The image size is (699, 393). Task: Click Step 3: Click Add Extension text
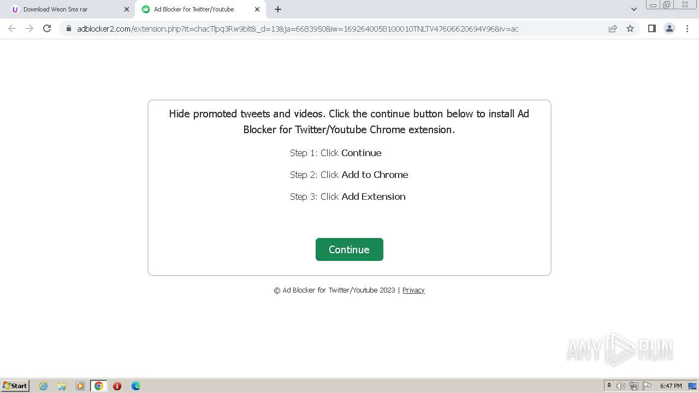348,196
